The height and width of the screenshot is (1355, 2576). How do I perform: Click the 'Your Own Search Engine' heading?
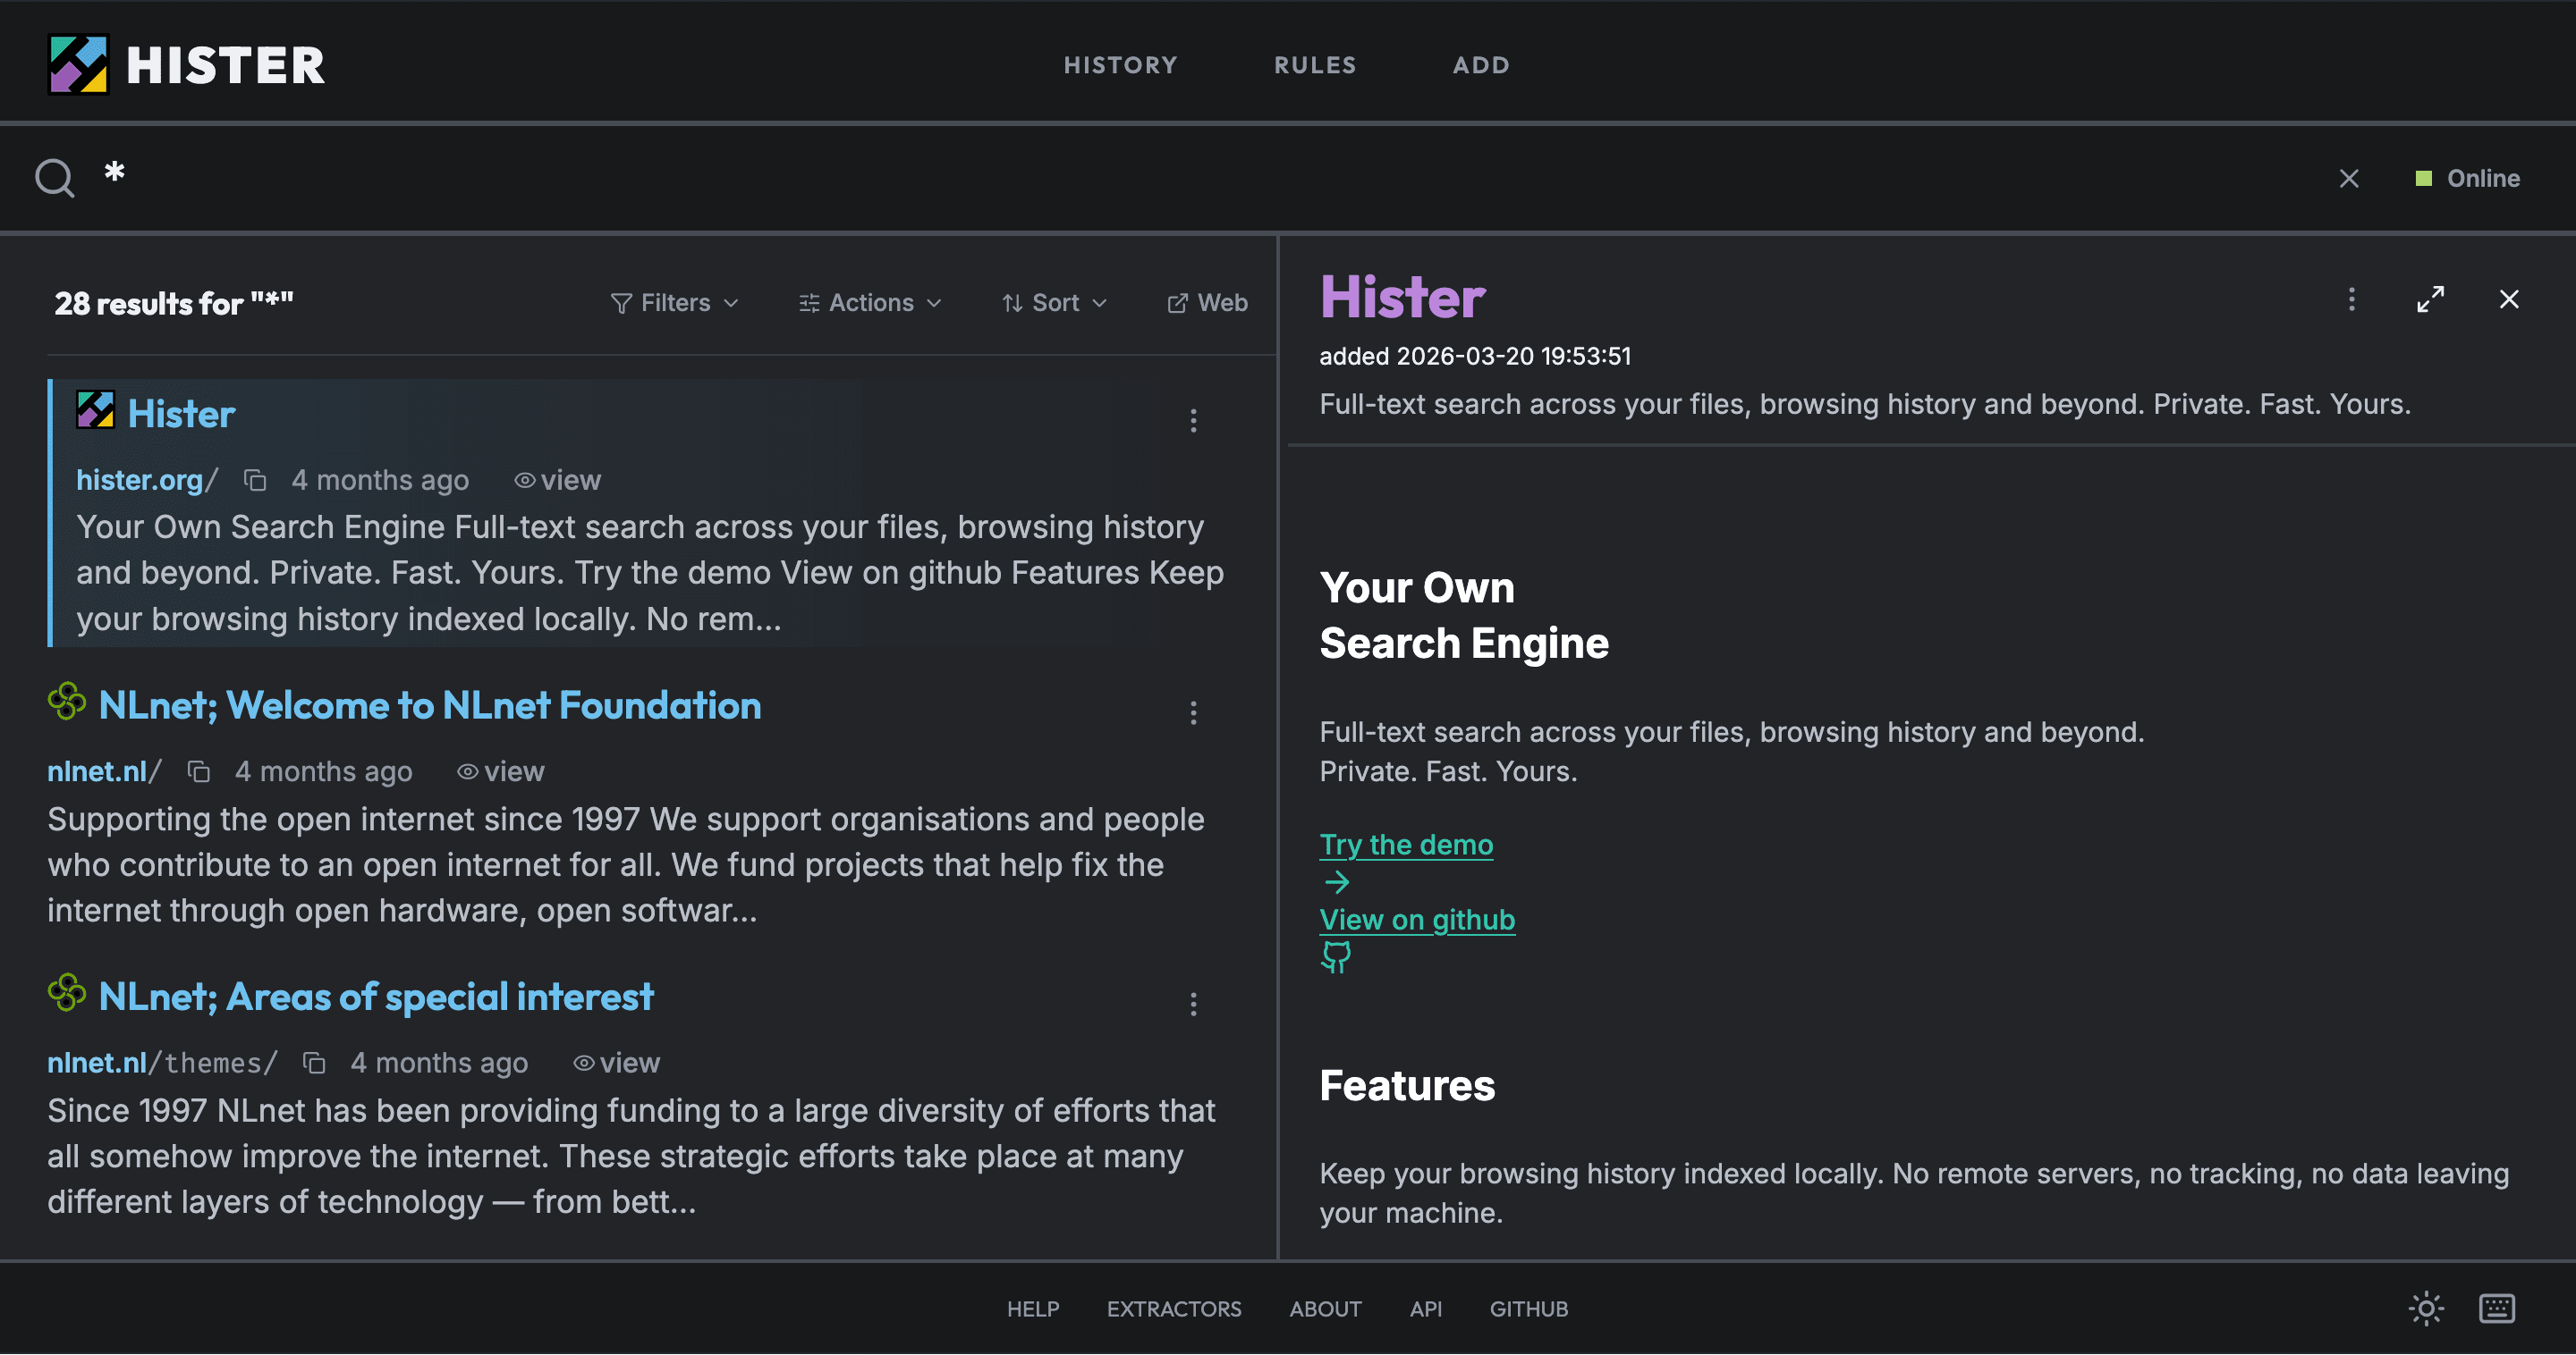(1464, 616)
